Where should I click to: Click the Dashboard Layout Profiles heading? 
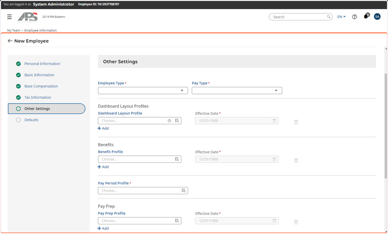pos(123,106)
